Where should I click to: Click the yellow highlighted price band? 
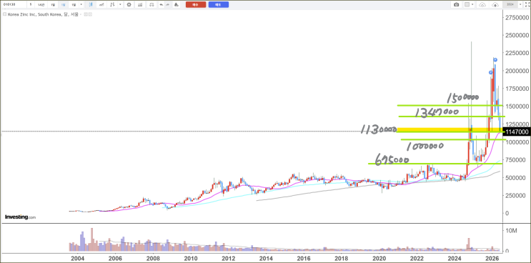[x=450, y=129]
